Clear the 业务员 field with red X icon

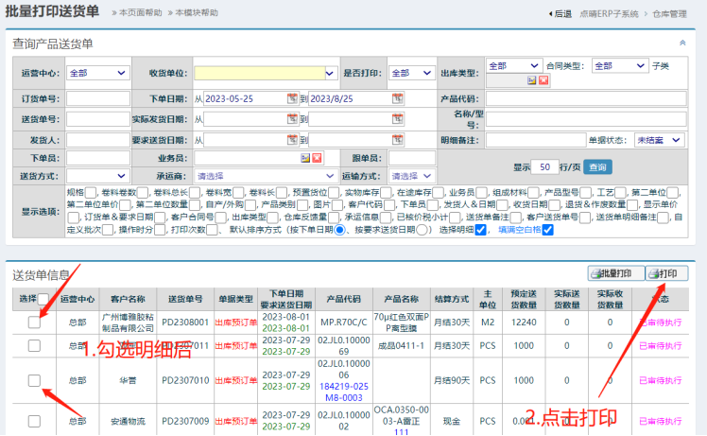point(317,158)
